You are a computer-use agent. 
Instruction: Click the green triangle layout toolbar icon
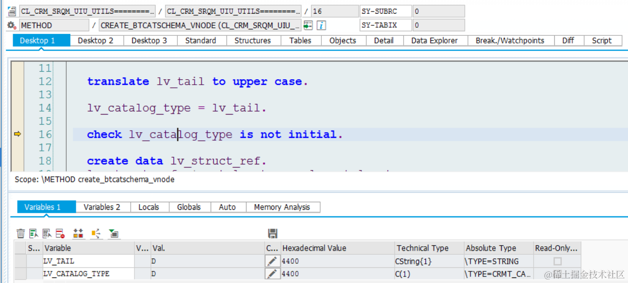coord(114,233)
